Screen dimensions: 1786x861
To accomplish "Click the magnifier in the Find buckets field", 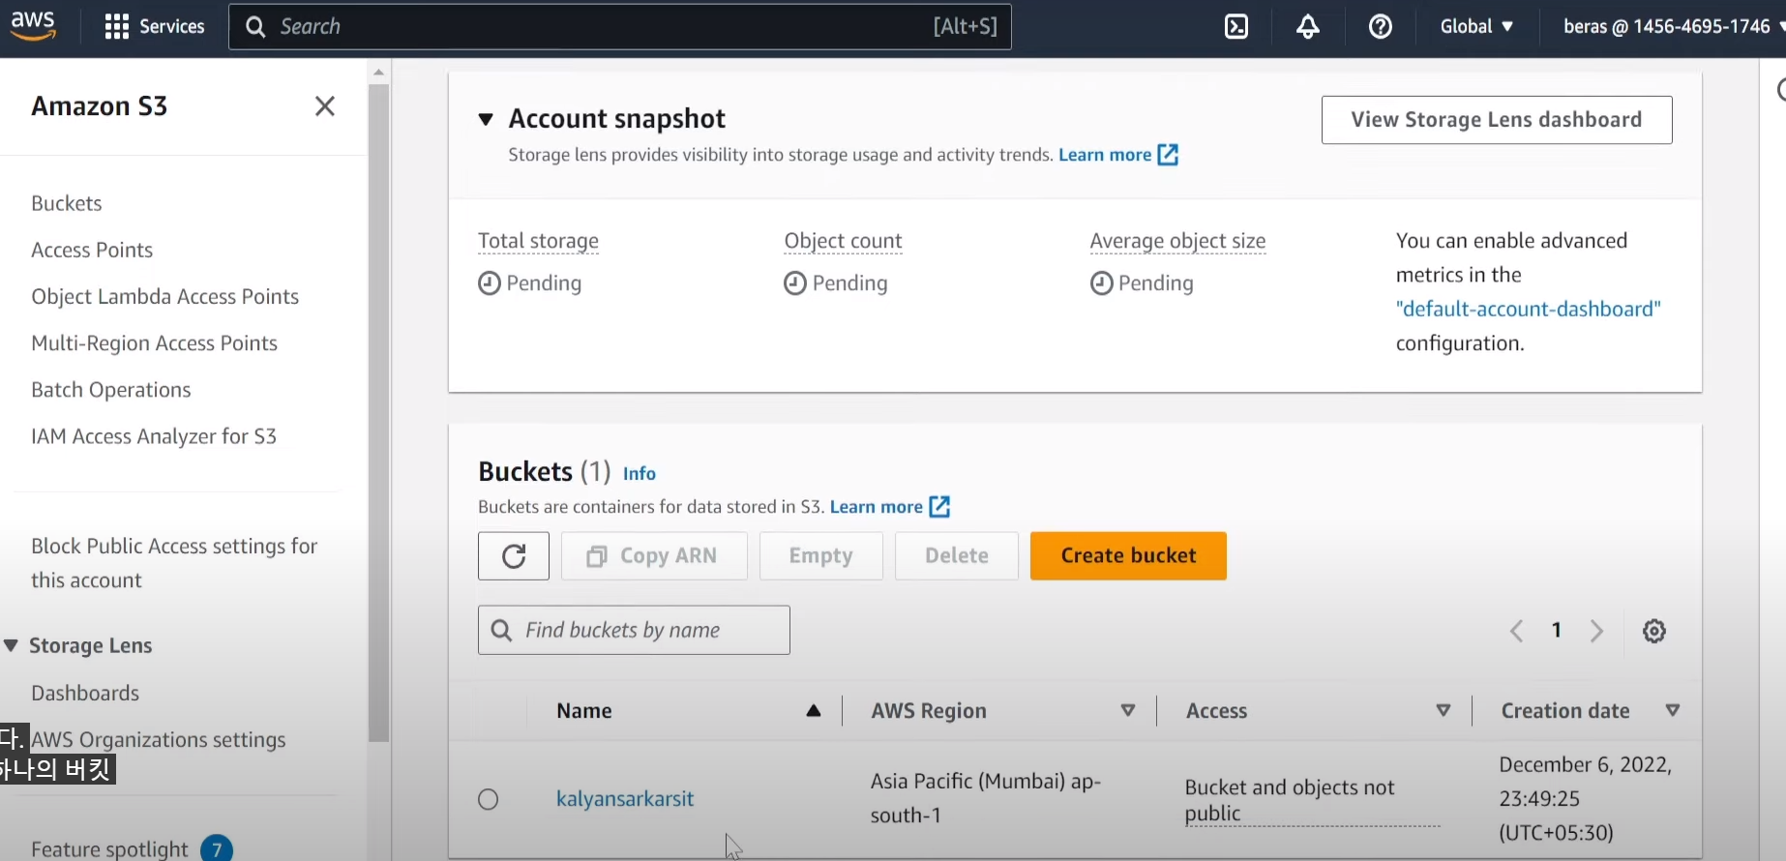I will 501,631.
